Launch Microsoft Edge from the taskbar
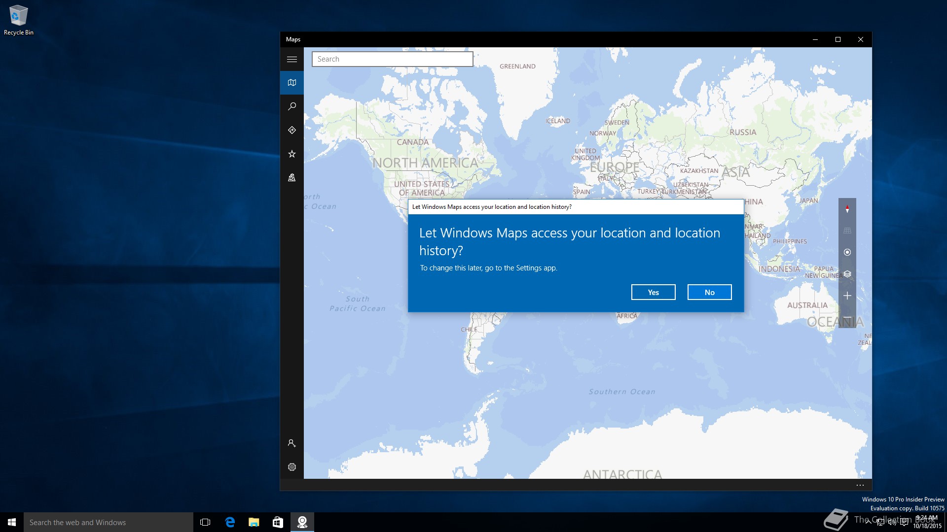The height and width of the screenshot is (532, 947). pyautogui.click(x=230, y=522)
